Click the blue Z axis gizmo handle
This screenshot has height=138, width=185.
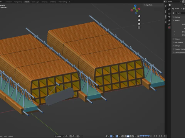coord(135,6)
